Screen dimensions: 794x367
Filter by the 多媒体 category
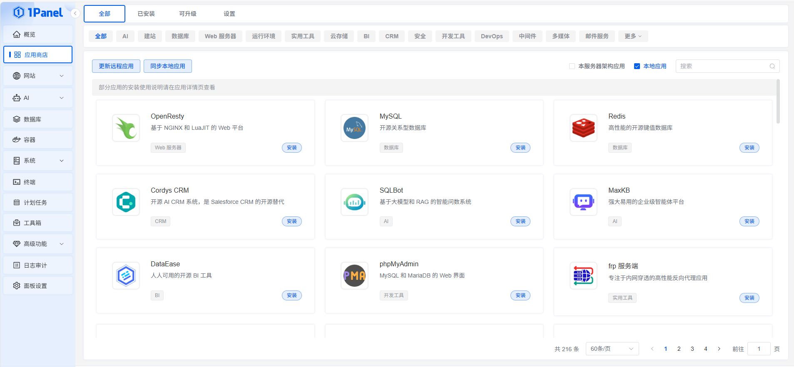pyautogui.click(x=561, y=36)
